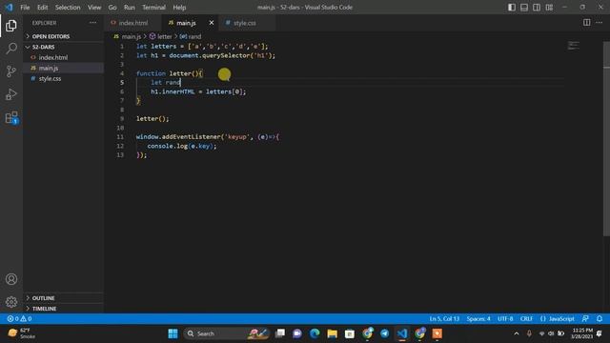Screen dimensions: 610x343
Task: Open File Explorer from taskbar
Action: point(333,333)
